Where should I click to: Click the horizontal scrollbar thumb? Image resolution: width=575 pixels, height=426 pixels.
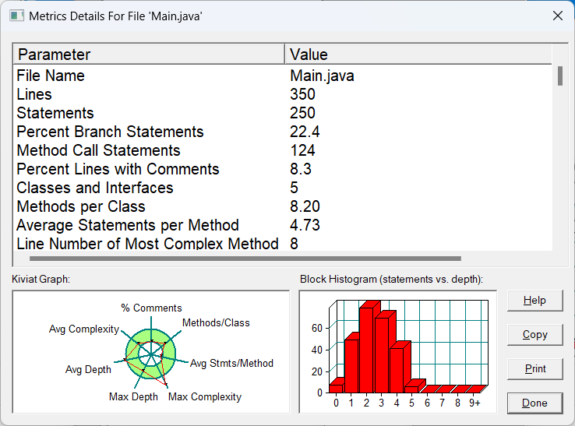[x=245, y=259]
